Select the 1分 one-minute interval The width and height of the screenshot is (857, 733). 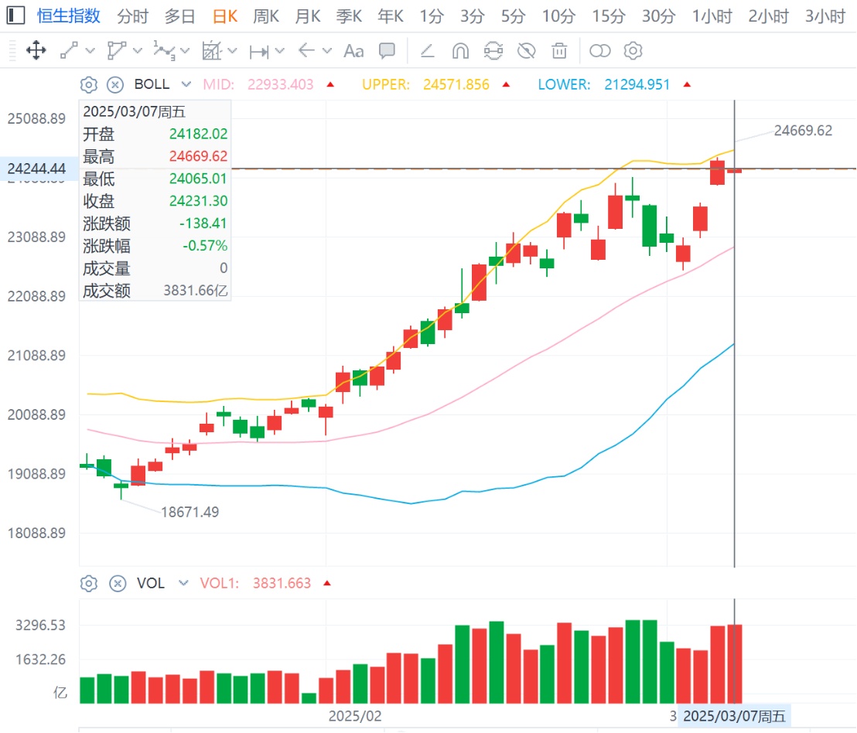point(432,16)
